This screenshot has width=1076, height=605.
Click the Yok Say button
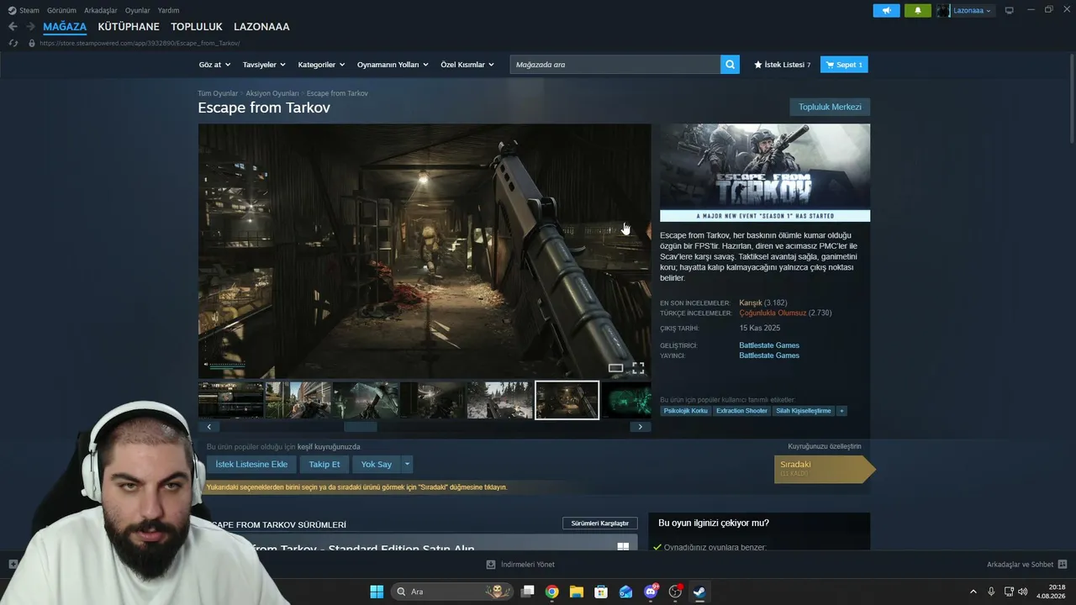pos(377,464)
